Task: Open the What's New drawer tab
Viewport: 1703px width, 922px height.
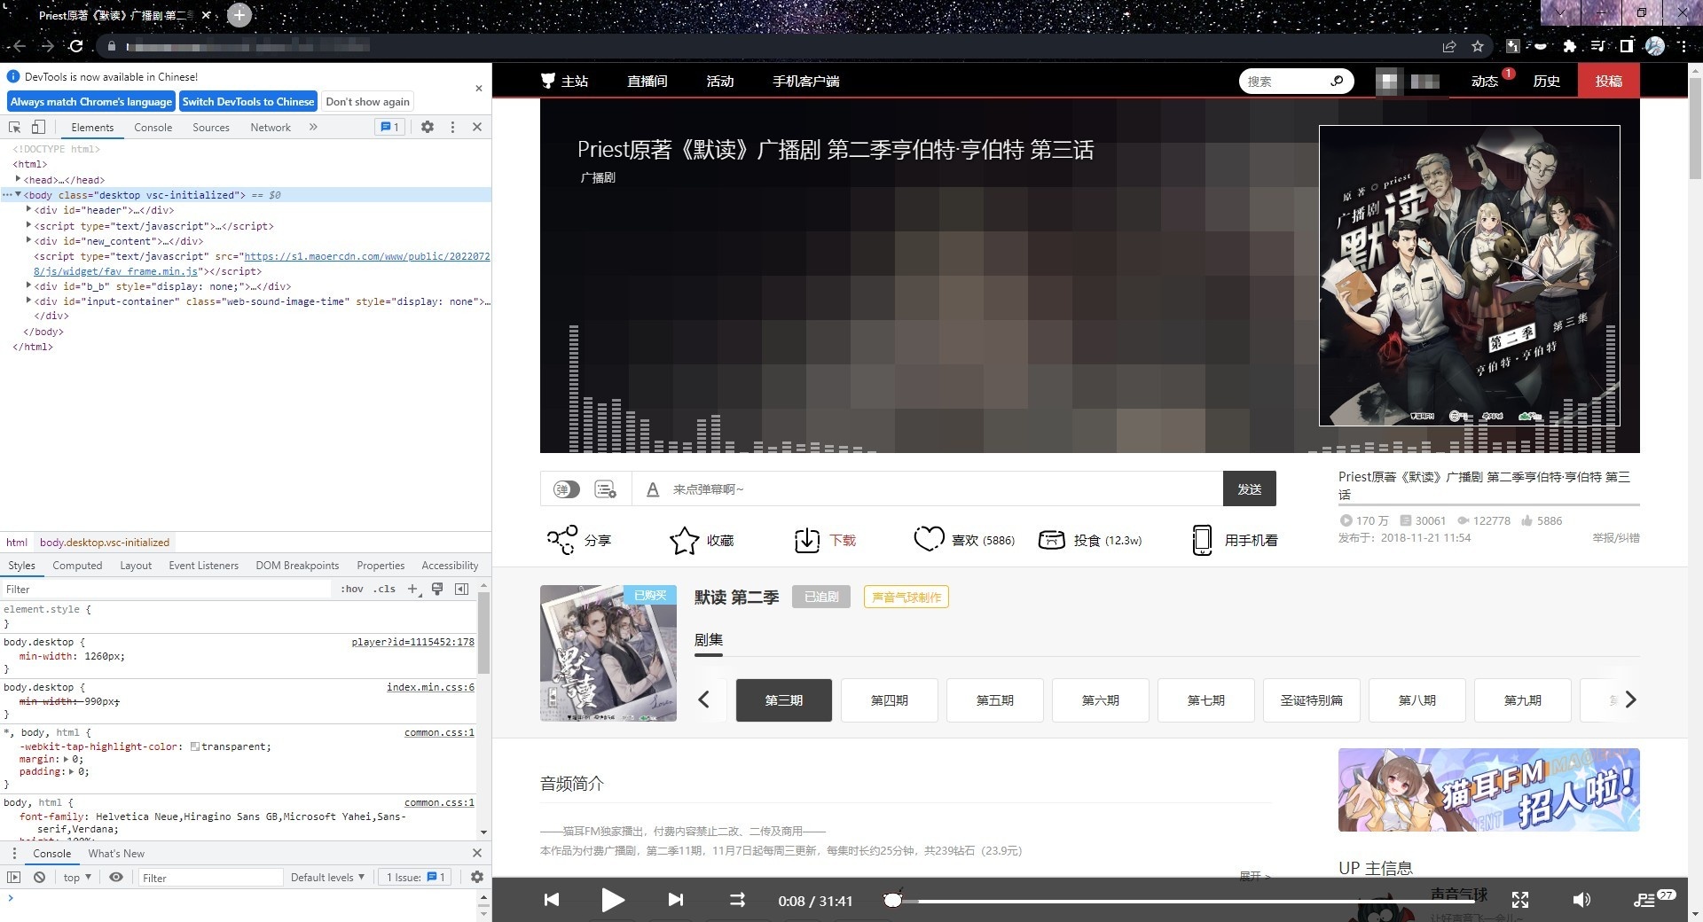Action: point(116,853)
